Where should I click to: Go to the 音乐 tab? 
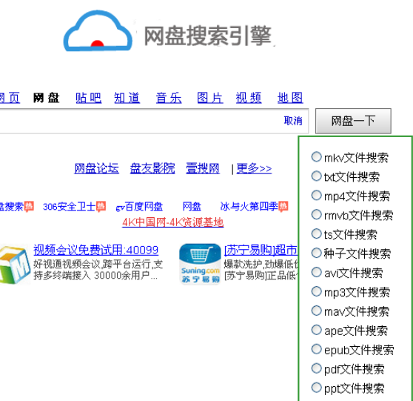(x=169, y=98)
